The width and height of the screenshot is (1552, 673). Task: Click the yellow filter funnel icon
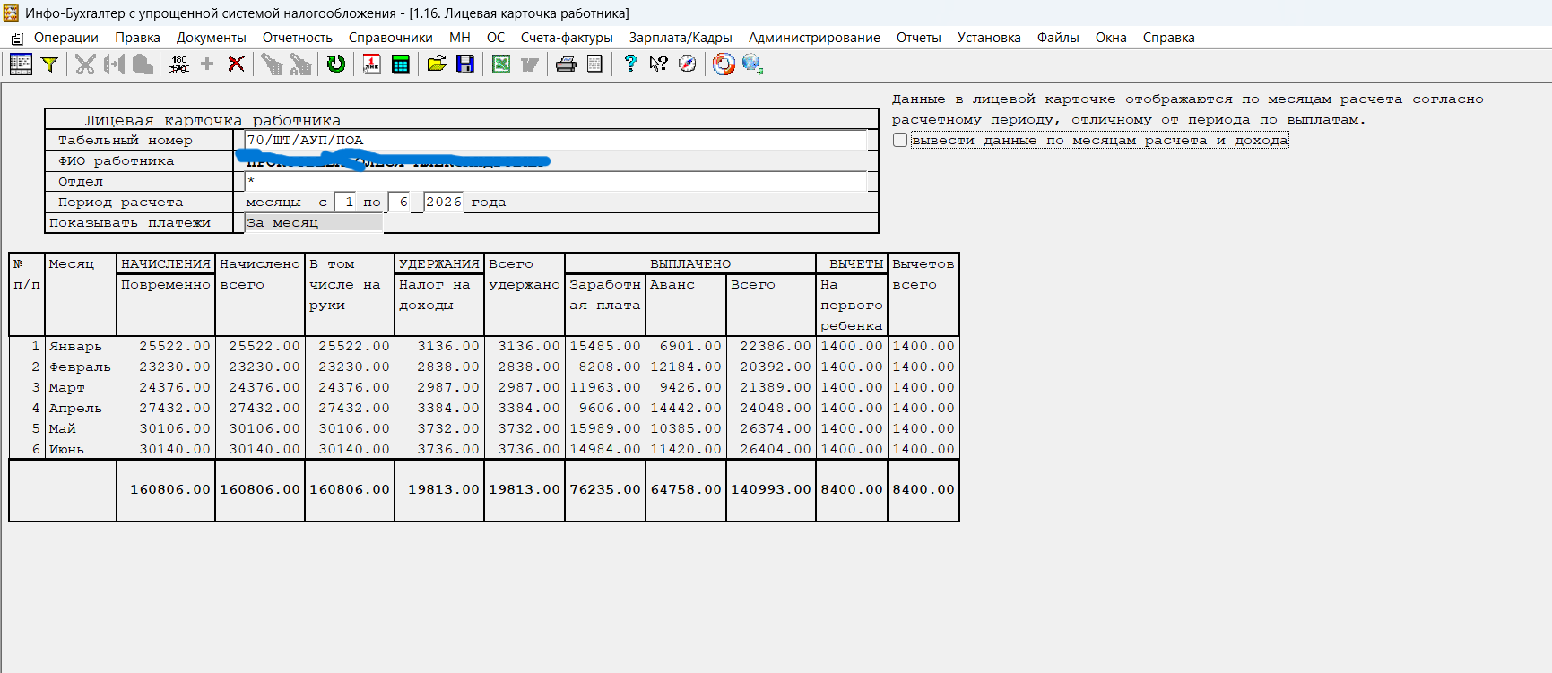[49, 64]
